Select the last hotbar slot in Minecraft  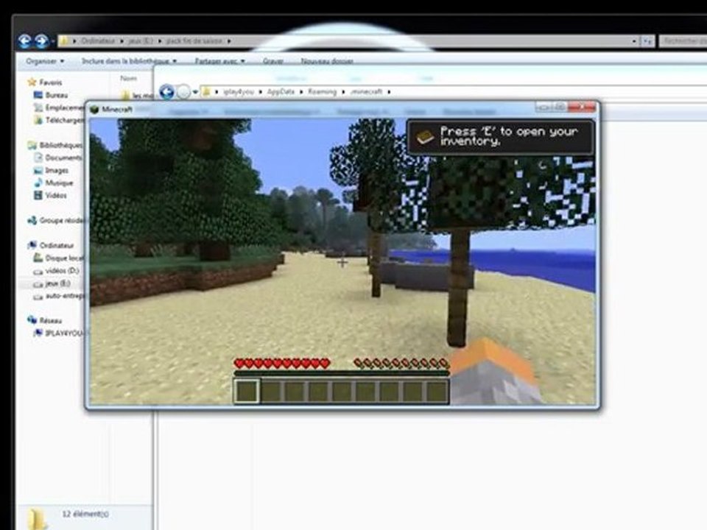click(437, 391)
